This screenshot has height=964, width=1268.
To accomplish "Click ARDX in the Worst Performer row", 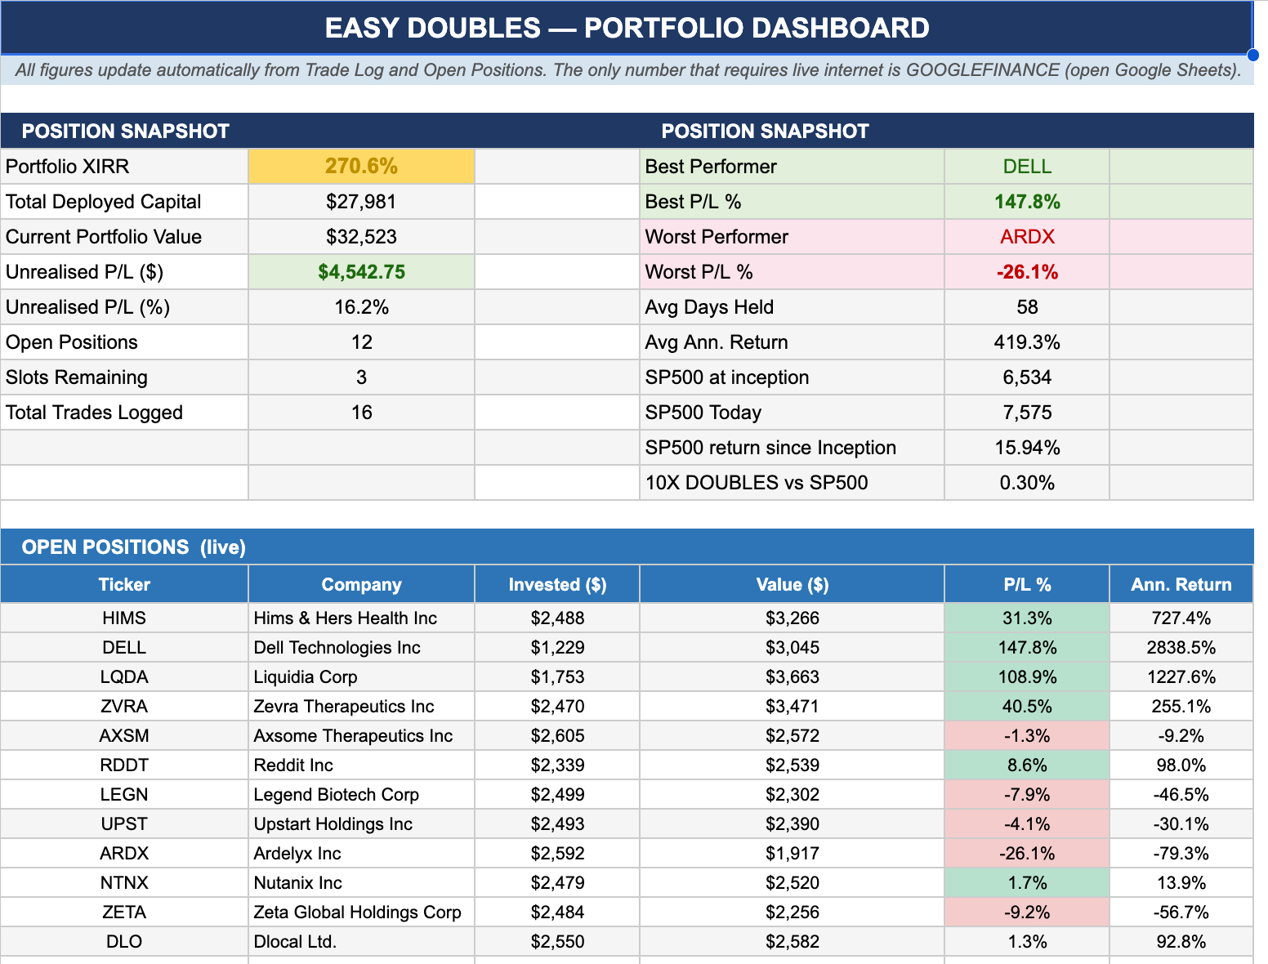I will (1027, 237).
